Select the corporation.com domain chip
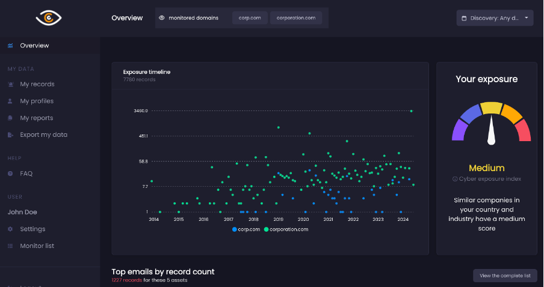This screenshot has width=544, height=287. coord(296,18)
